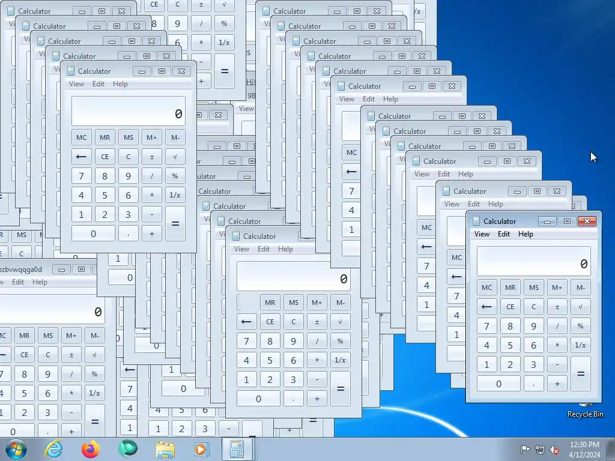Click backspace arrow in active red-close Calculator
Screen dimensions: 615x461
click(x=486, y=307)
